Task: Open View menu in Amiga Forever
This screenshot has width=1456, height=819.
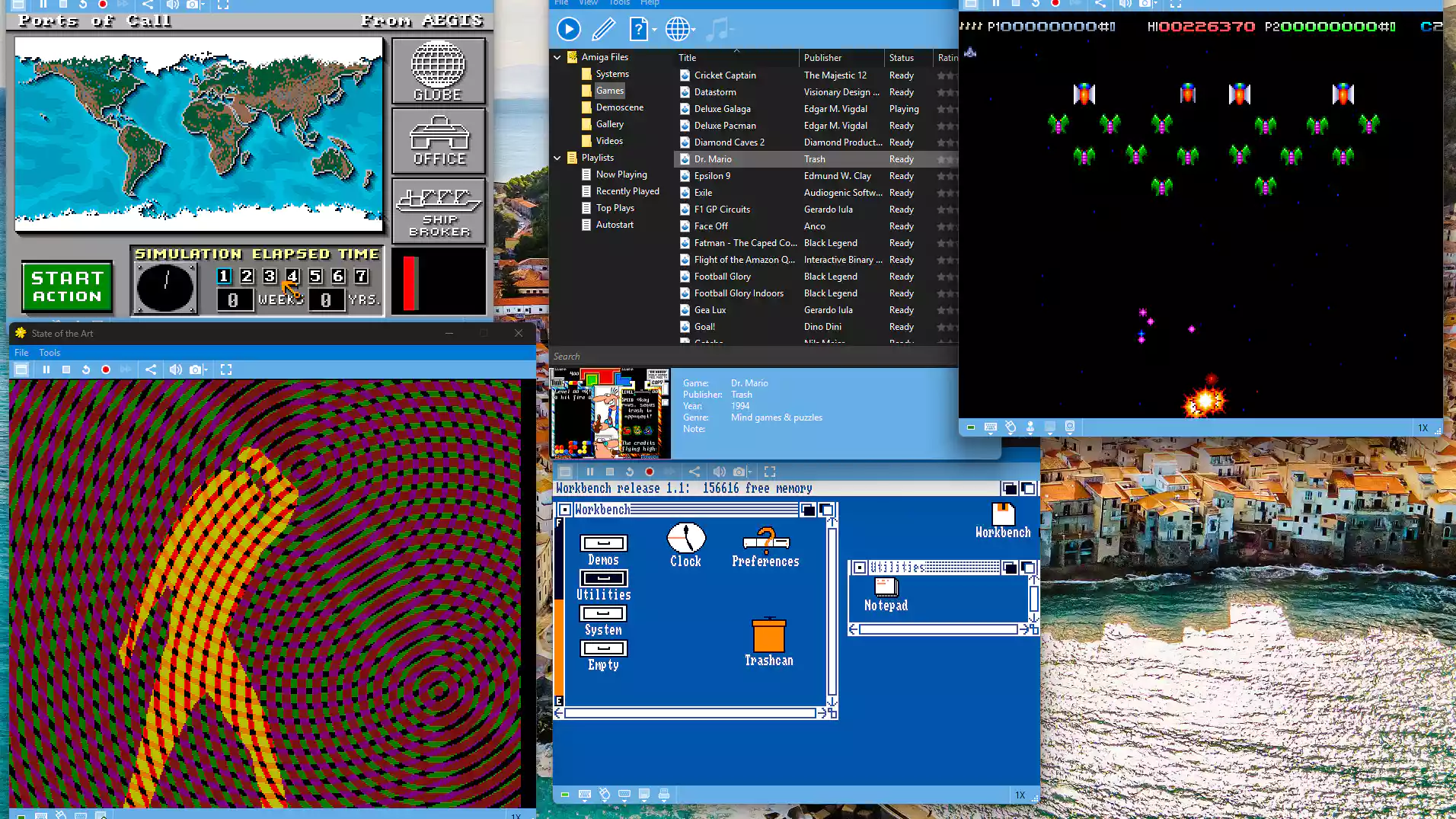Action: tap(588, 3)
